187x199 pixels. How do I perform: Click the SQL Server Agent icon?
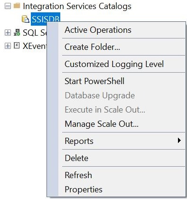[17, 32]
